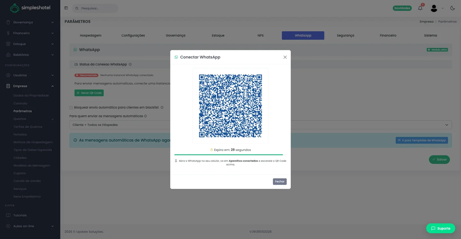The image size is (461, 239).
Task: Click the Empresa building icon
Action: [8, 86]
